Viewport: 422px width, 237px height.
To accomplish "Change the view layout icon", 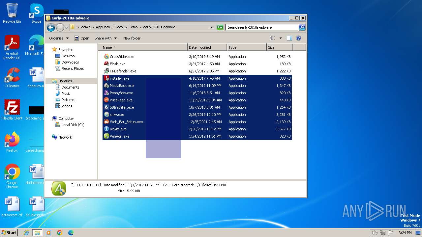I will coord(273,38).
